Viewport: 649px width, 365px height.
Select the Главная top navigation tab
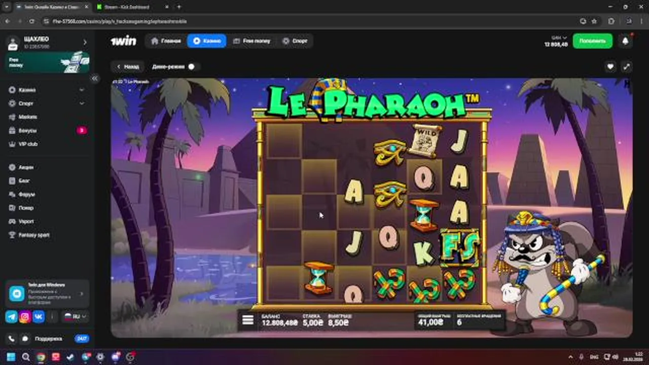click(x=166, y=41)
